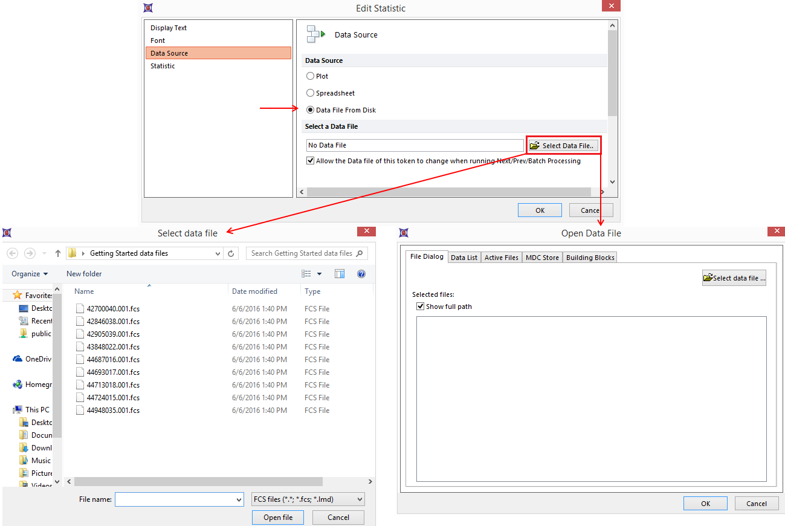The image size is (785, 526).
Task: Click Select Data File button in Edit Statistic
Action: tap(563, 146)
